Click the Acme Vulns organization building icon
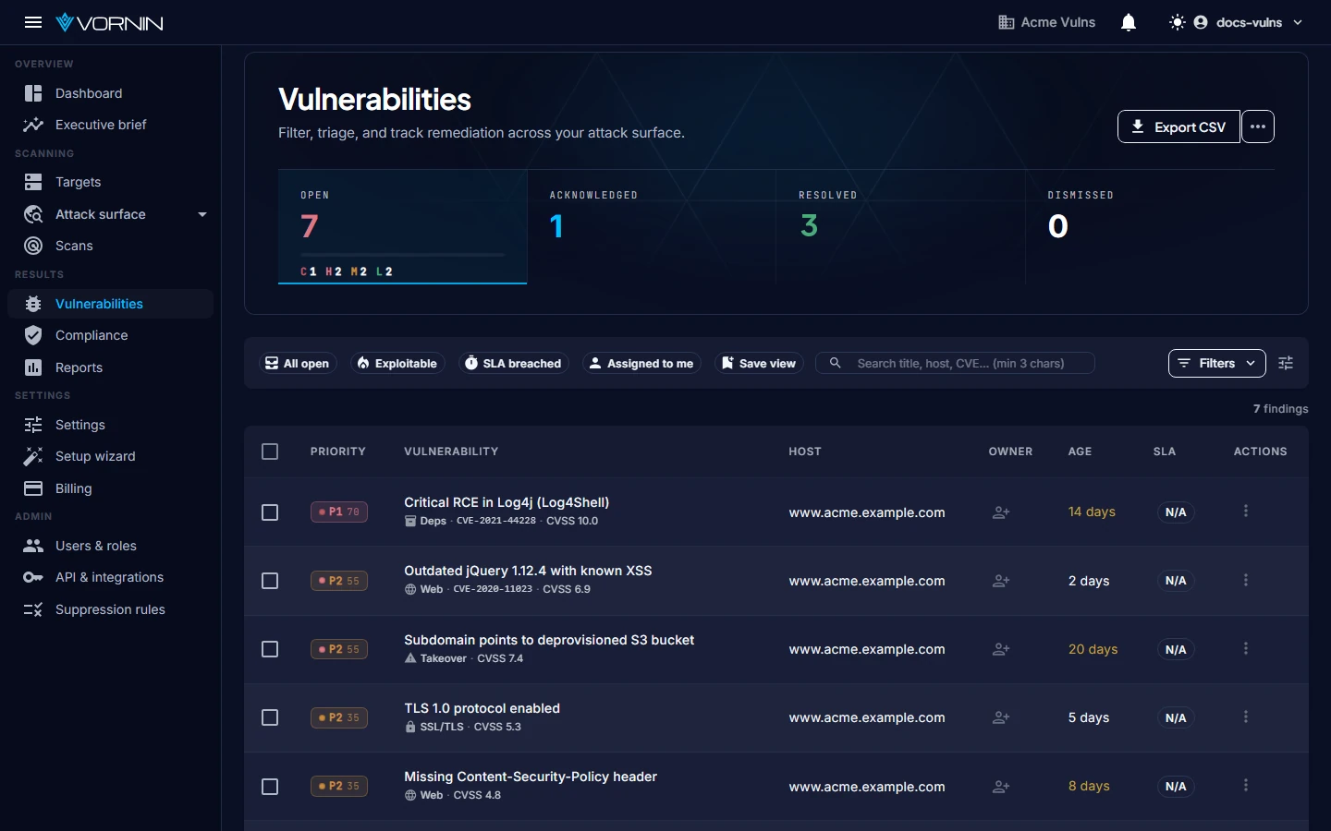 [x=1007, y=22]
